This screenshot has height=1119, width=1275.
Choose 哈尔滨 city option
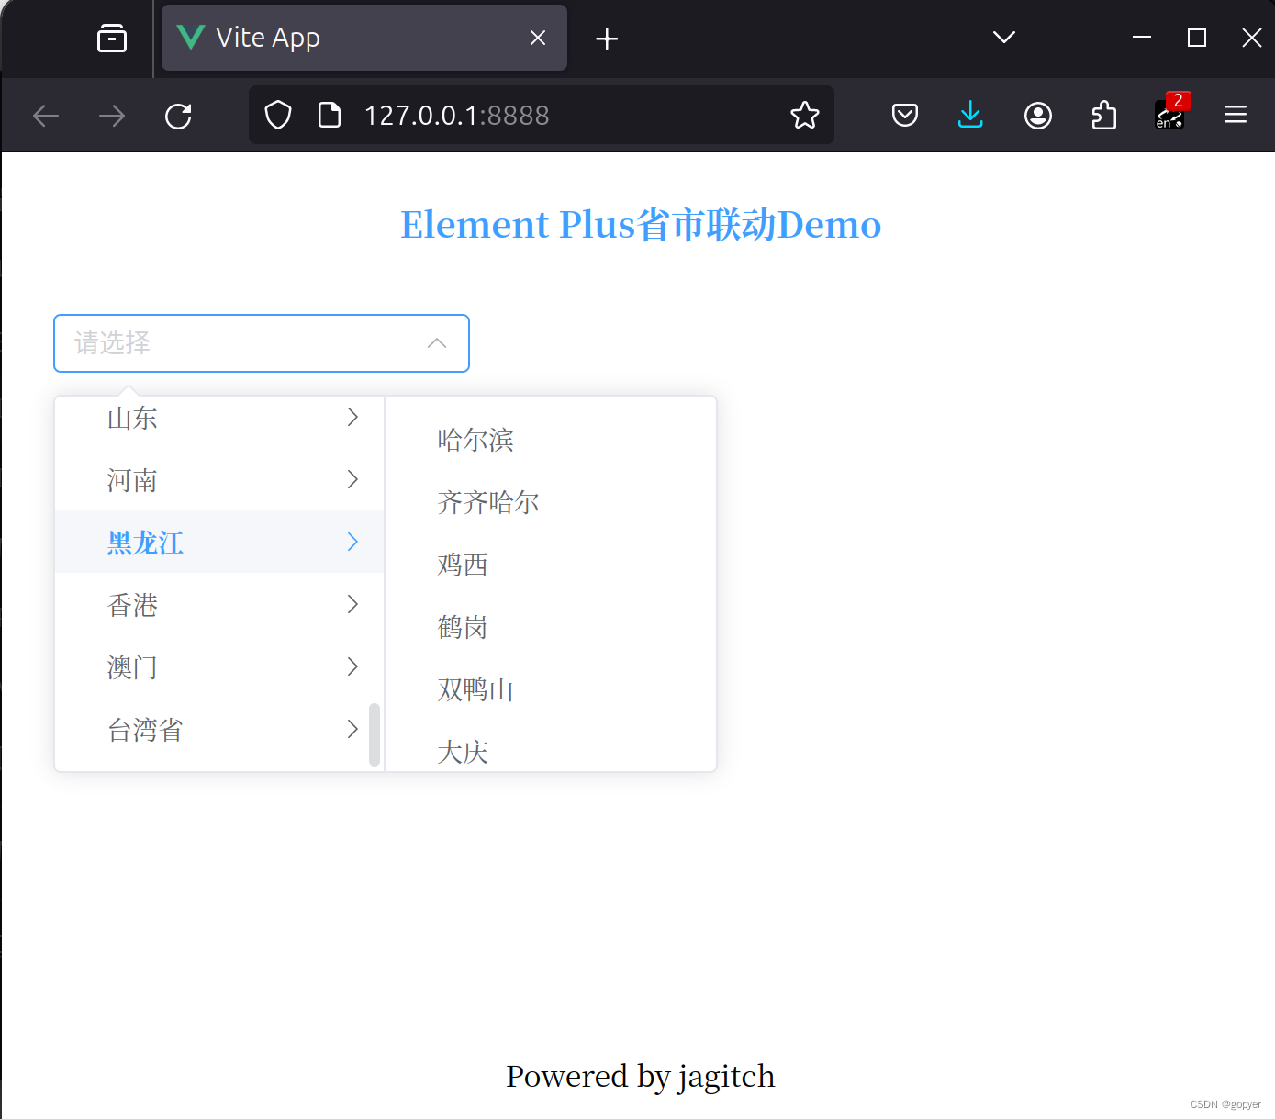(x=551, y=440)
